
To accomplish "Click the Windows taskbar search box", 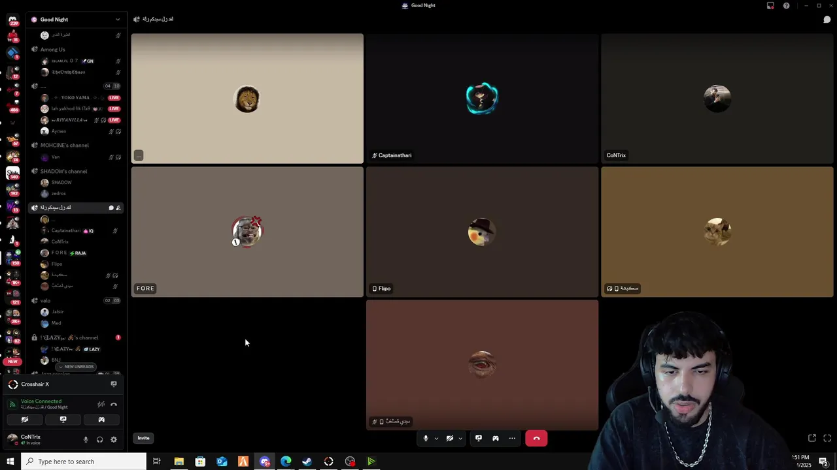I will click(84, 462).
